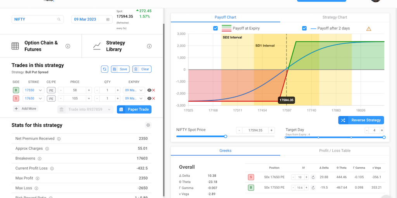Click Add More trade button
The image size is (397, 198).
[x=26, y=109]
